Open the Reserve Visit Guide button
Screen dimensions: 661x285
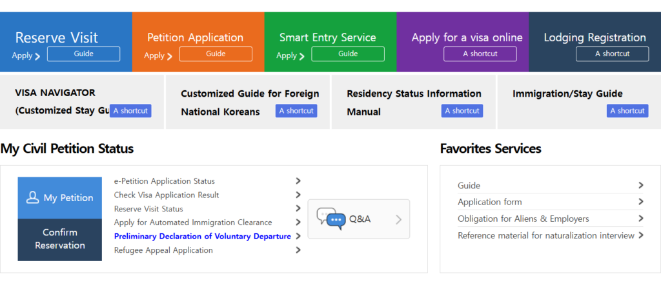point(83,54)
